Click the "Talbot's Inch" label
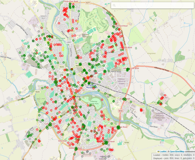This screenshot has width=195, height=160. coord(43,17)
